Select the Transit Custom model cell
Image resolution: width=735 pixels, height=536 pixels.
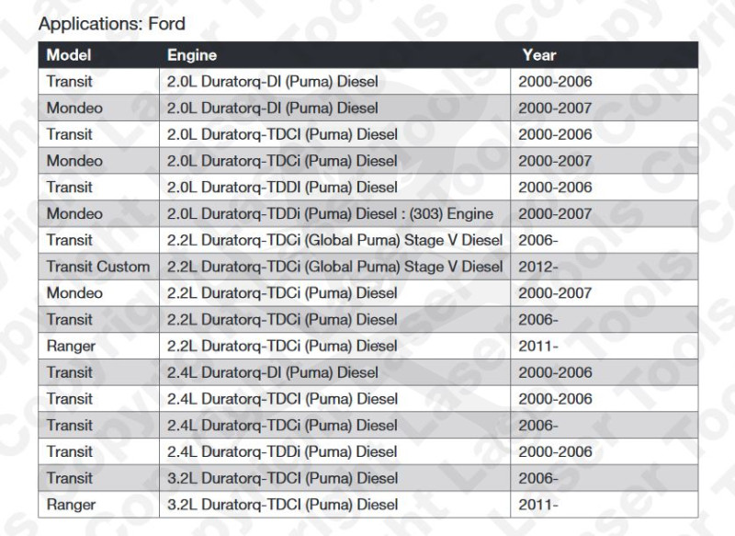(x=99, y=267)
